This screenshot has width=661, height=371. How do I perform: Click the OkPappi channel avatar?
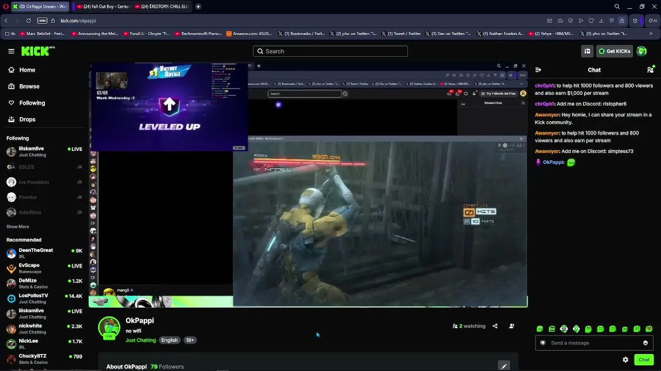click(x=109, y=328)
